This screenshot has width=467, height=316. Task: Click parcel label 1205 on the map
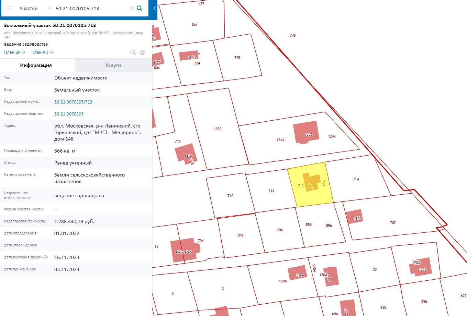click(x=283, y=281)
